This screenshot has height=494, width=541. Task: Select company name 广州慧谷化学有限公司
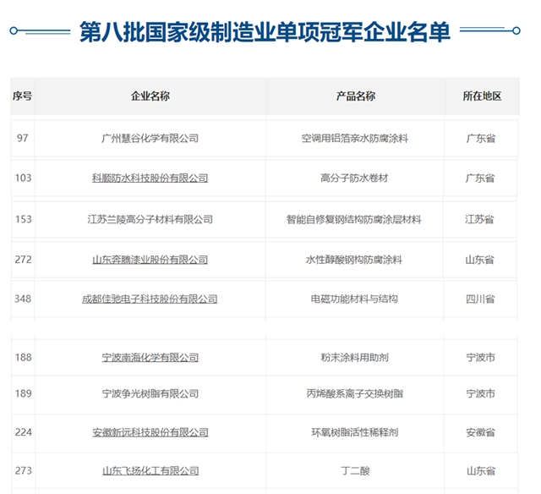click(x=150, y=139)
